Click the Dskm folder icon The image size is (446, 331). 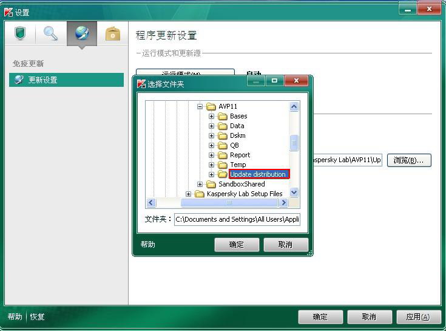(x=223, y=135)
